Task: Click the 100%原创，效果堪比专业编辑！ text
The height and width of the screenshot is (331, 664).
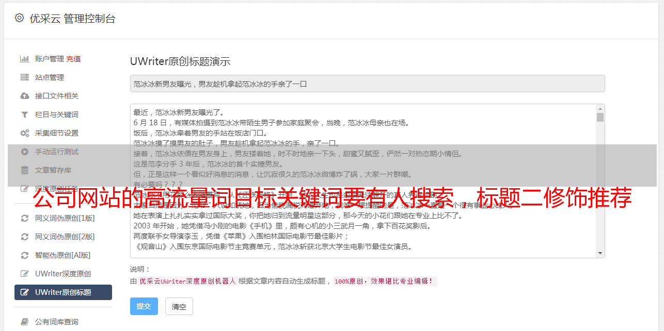Action: tap(385, 282)
